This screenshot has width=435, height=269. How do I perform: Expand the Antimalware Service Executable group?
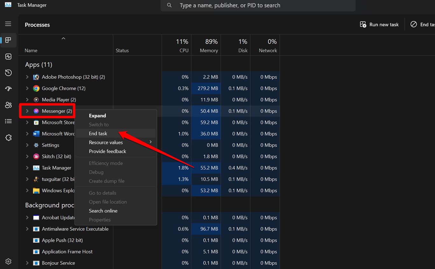click(x=27, y=229)
